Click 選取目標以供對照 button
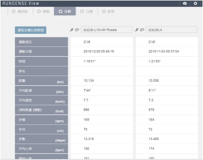The height and width of the screenshot is (160, 203). [31, 30]
